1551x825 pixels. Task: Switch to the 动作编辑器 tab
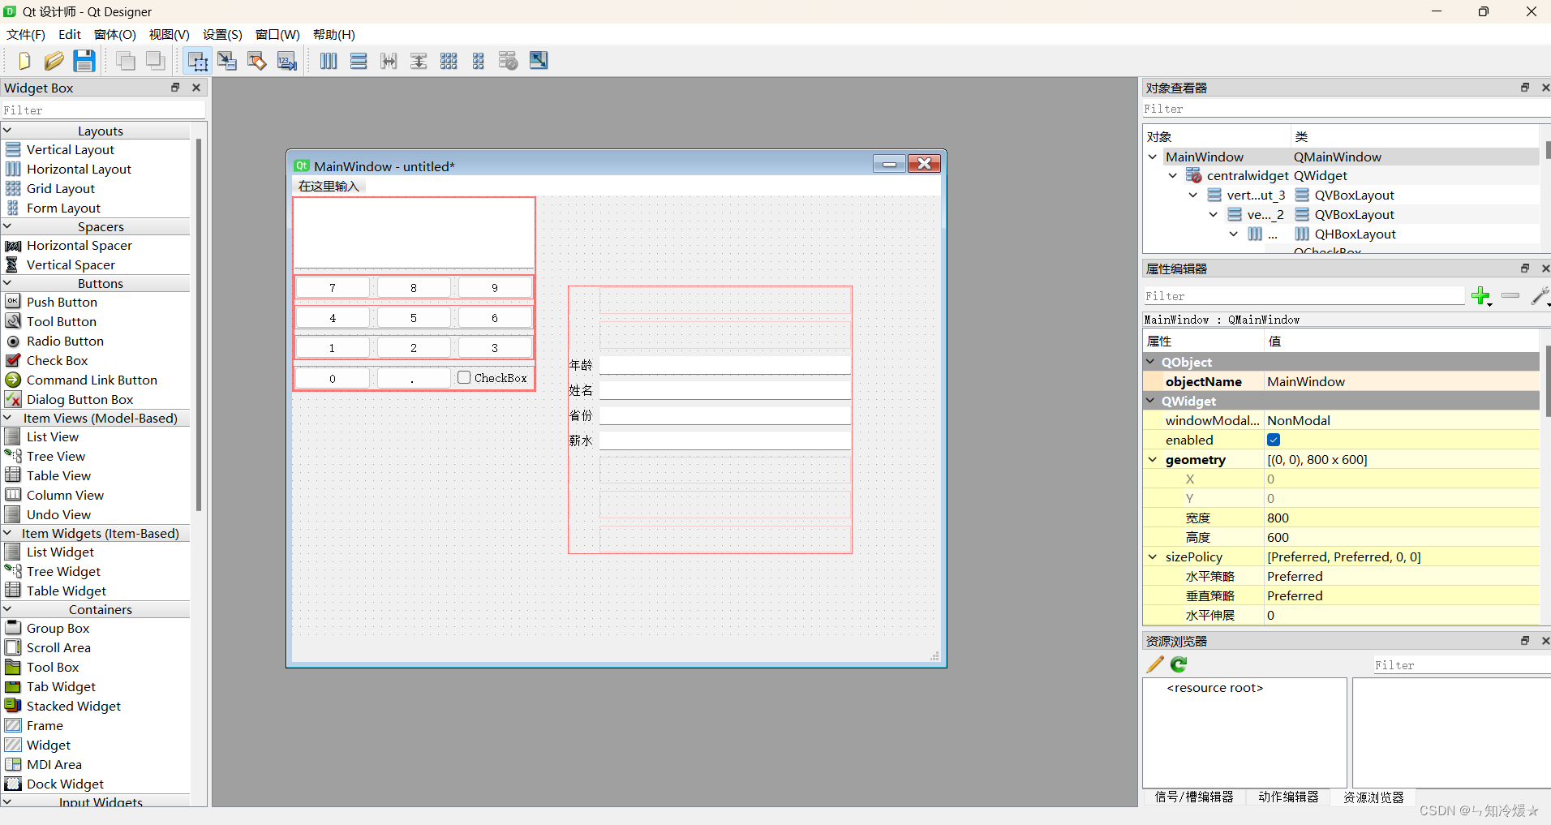pos(1288,797)
